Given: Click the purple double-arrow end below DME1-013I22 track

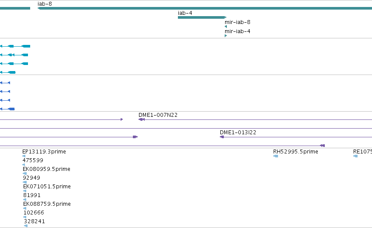Looking at the screenshot, I should click(x=322, y=146).
